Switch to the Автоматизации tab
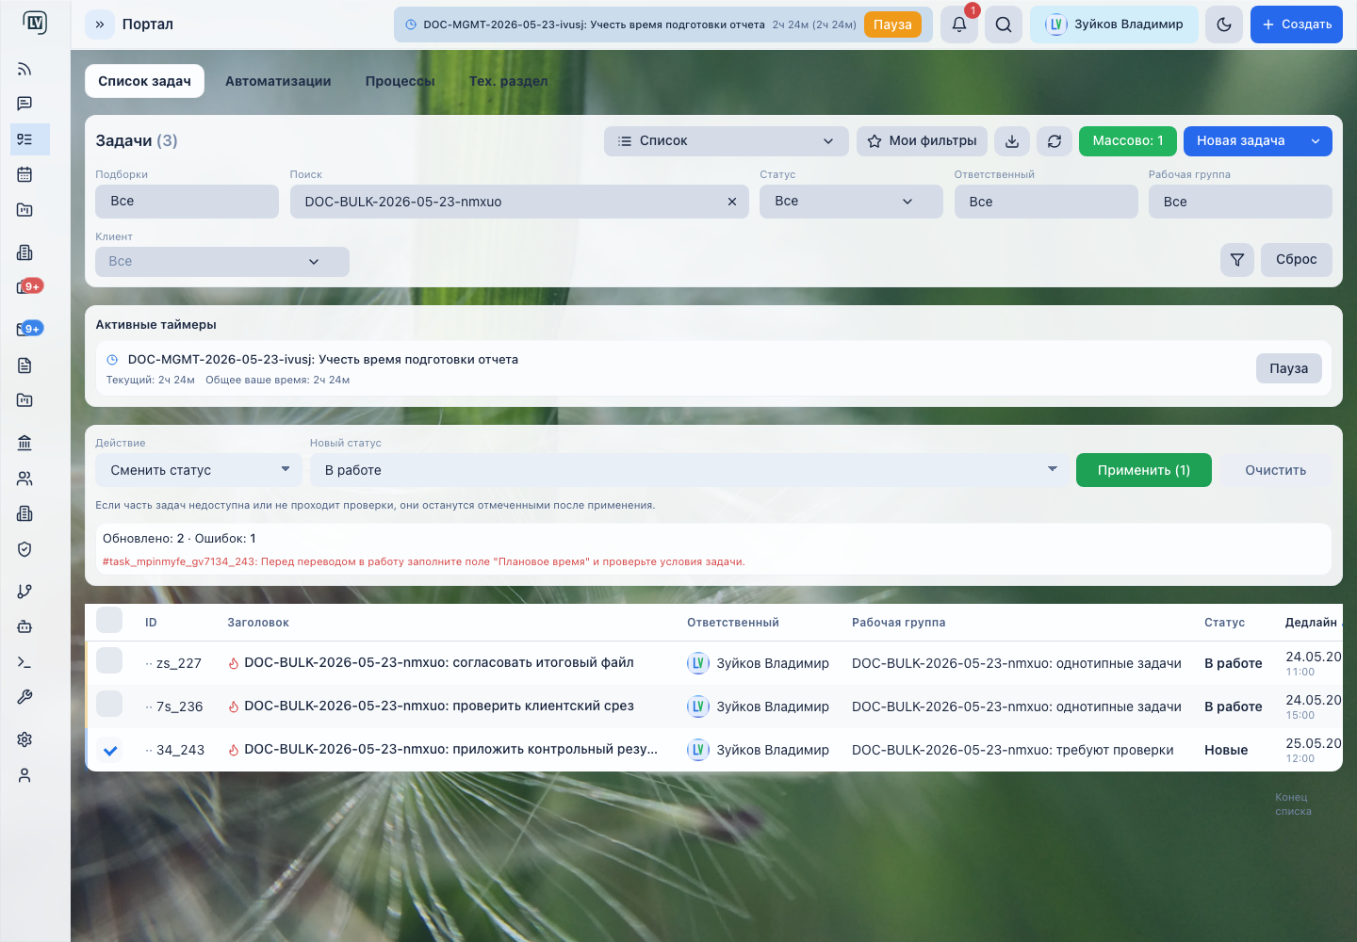1357x942 pixels. pyautogui.click(x=278, y=81)
